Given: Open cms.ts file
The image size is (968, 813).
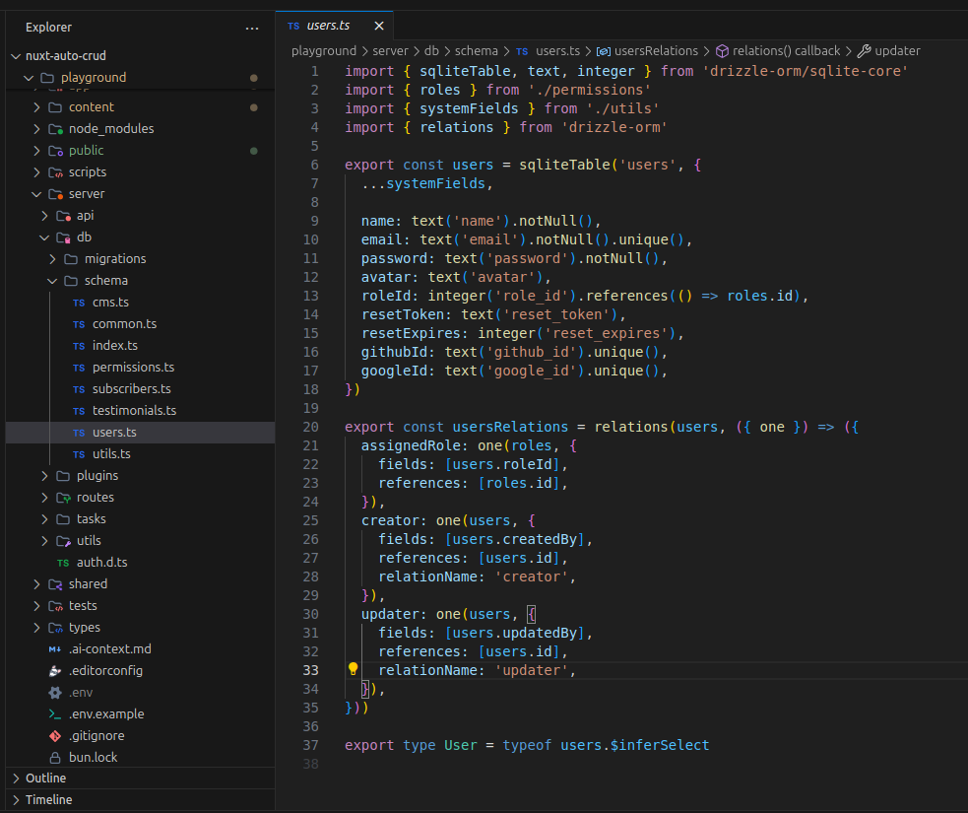Looking at the screenshot, I should (110, 303).
